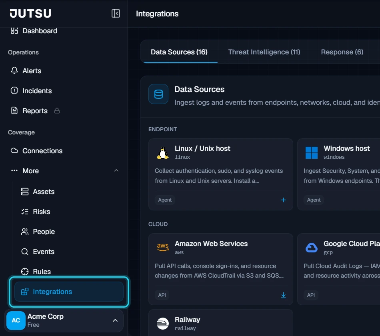The image size is (380, 336).
Task: Click the Integrations page title
Action: tap(157, 14)
